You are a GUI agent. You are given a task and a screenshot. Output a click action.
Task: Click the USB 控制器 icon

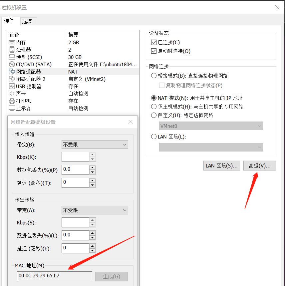(12, 86)
